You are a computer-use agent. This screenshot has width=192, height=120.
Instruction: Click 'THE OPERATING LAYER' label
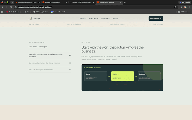coord(36,42)
